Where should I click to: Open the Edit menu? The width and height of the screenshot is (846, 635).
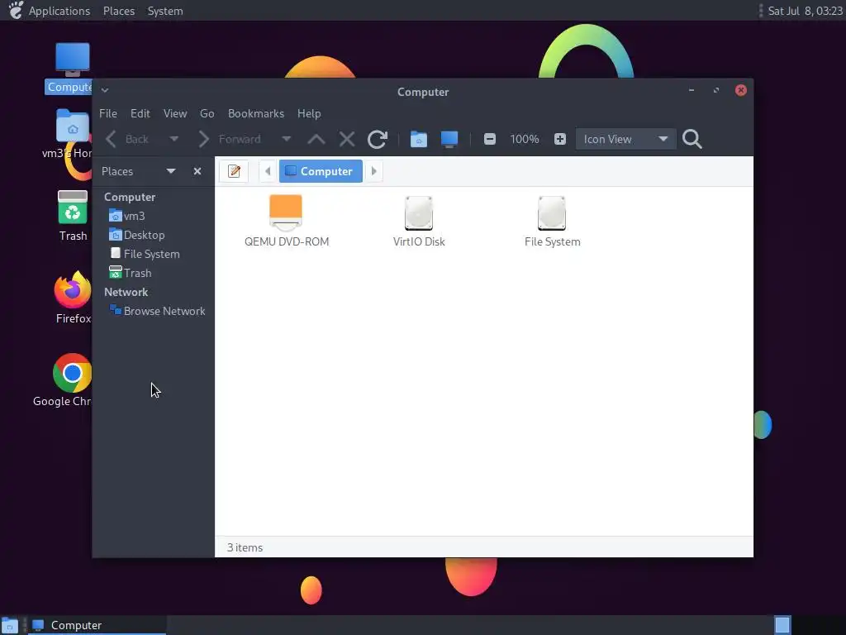[x=140, y=113]
